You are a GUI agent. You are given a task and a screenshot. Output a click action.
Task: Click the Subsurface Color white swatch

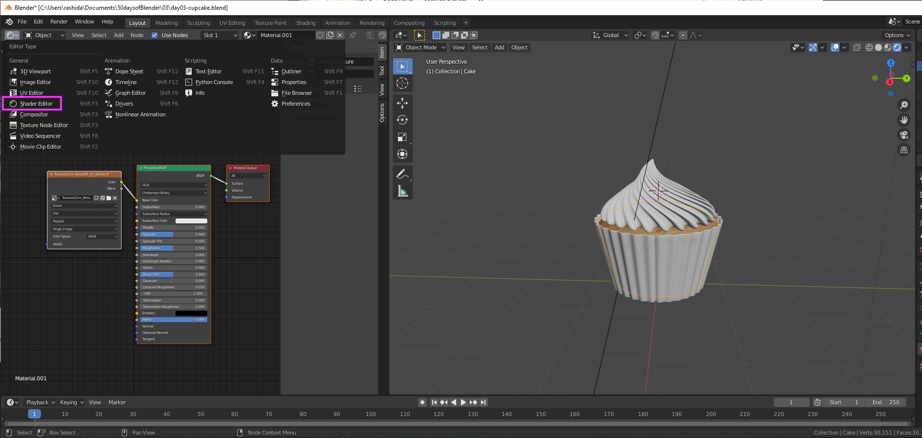[191, 221]
